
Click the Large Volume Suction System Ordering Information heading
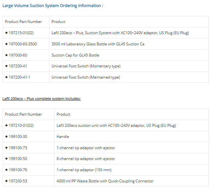(53, 6)
